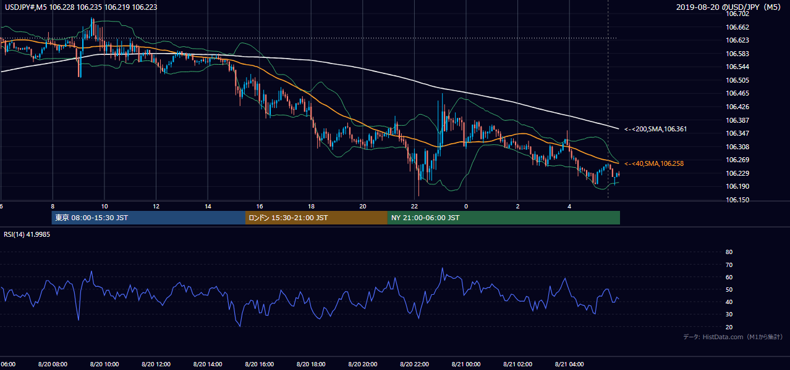Click the RSI 60 level label
This screenshot has width=790, height=370.
(x=729, y=277)
